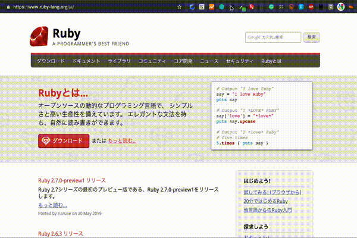The width and height of the screenshot is (357, 238).
Task: Click the はじめよう! sidebar heading
Action: pyautogui.click(x=257, y=181)
